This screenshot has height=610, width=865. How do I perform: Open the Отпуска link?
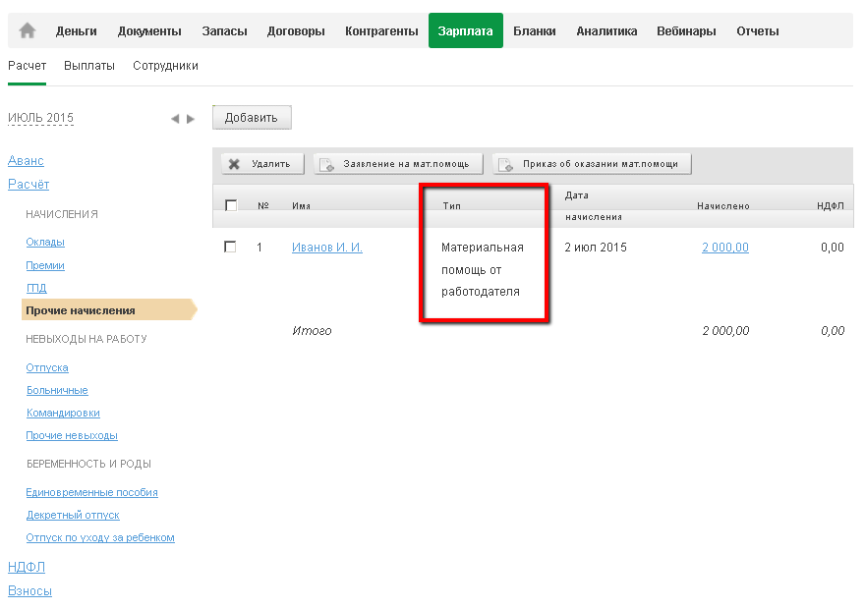(47, 367)
